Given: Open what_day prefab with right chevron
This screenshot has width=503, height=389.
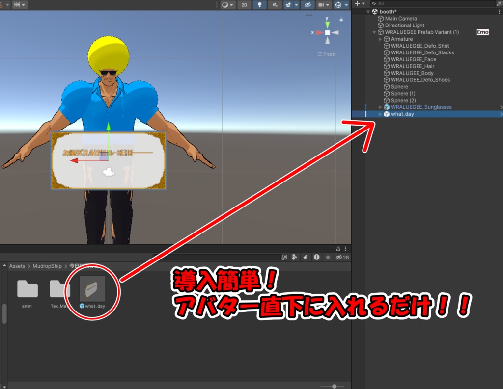Looking at the screenshot, I should coord(501,114).
